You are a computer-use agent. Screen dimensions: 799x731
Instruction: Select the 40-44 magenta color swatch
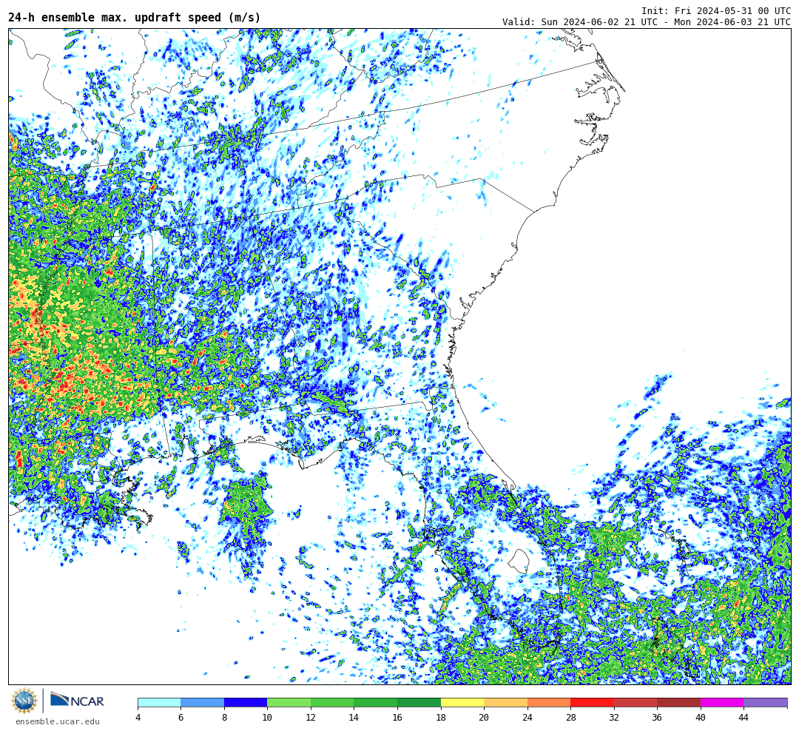(x=722, y=702)
